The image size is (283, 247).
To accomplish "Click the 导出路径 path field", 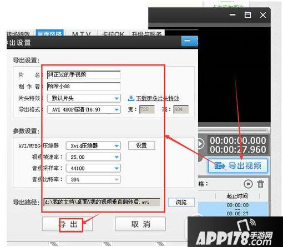I will (102, 202).
